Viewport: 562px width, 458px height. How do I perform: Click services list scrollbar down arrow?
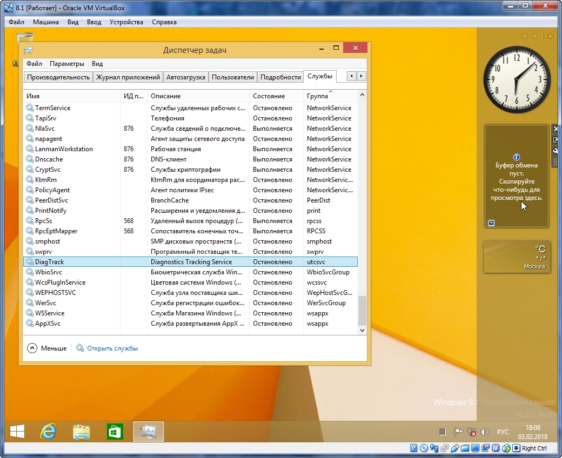(362, 330)
